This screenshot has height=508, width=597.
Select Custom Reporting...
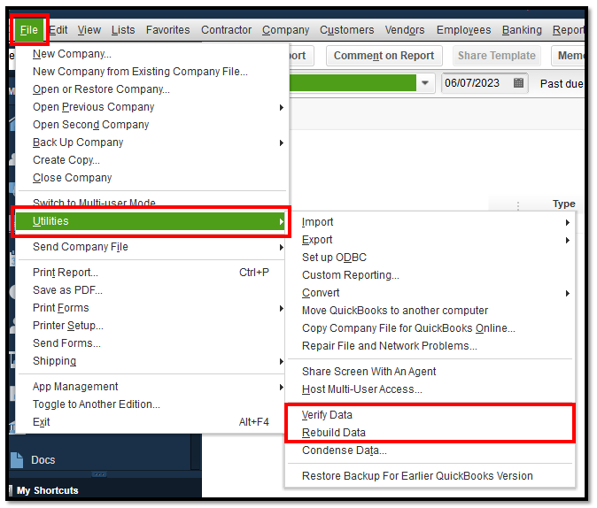click(x=430, y=275)
